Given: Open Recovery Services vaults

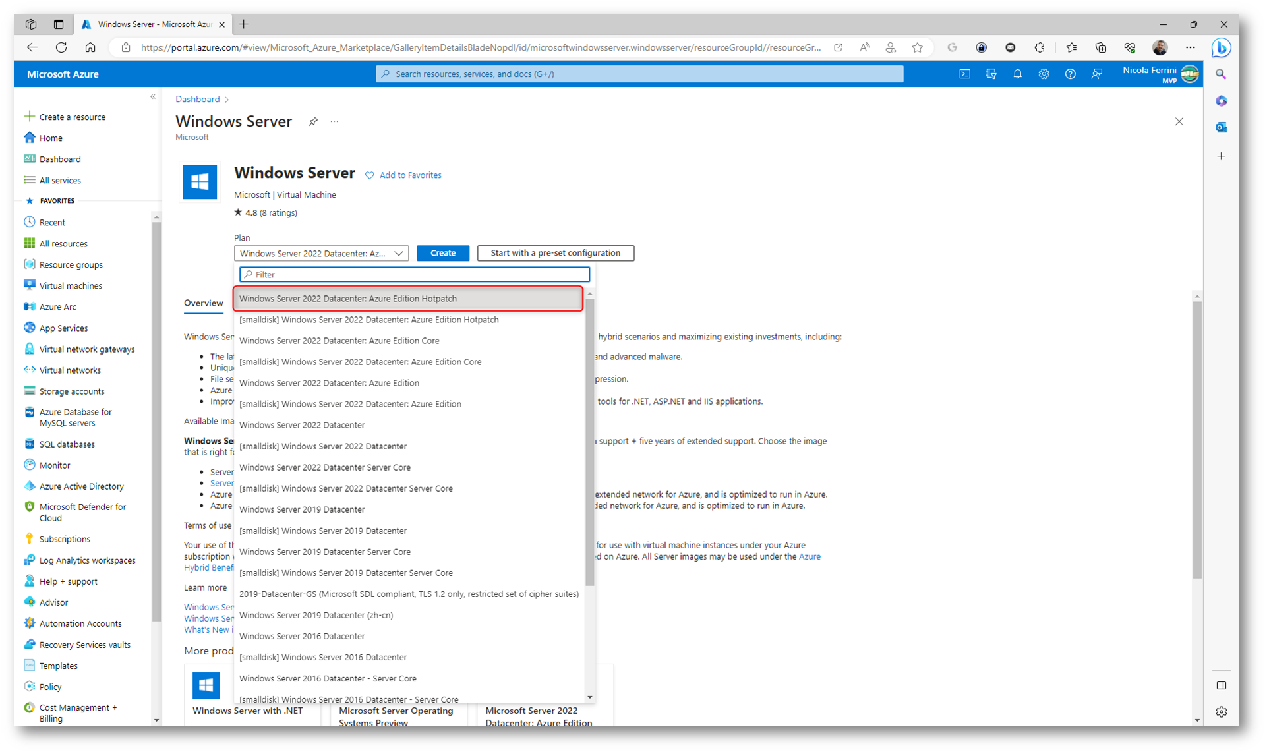Looking at the screenshot, I should tap(84, 644).
